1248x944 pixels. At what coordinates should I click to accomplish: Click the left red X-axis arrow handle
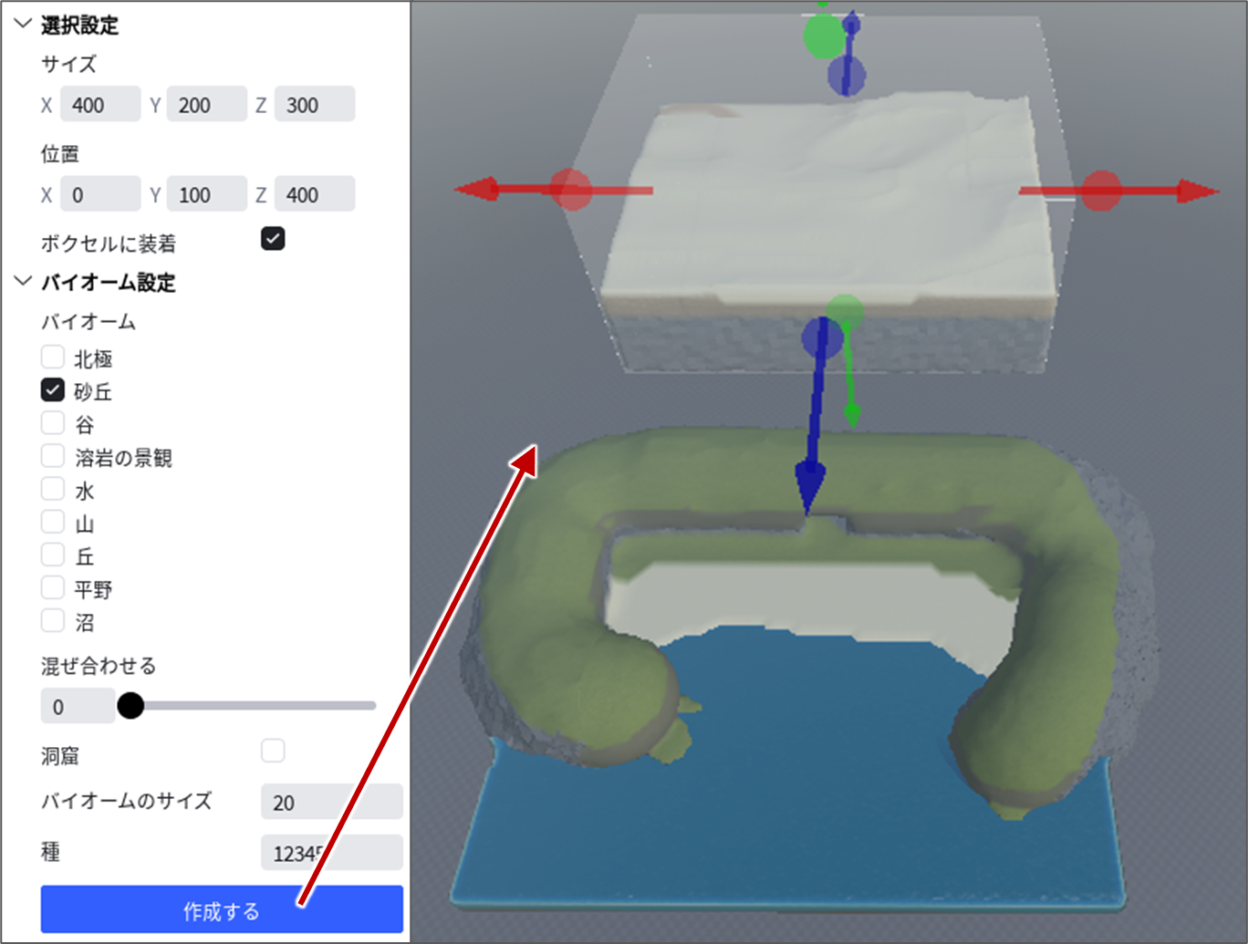tap(476, 190)
